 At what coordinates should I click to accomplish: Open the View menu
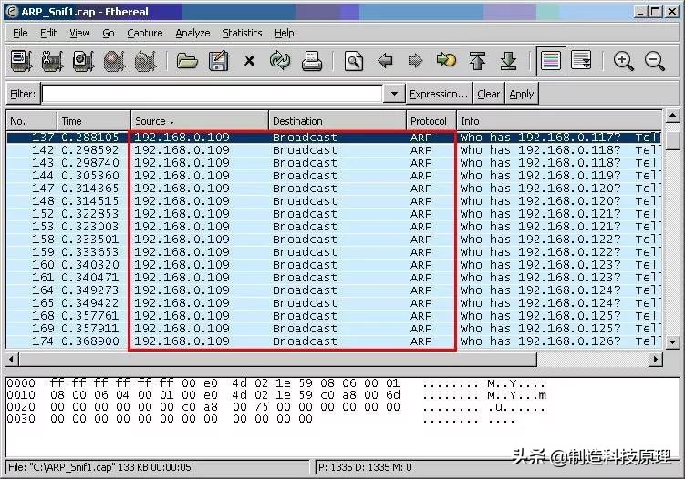pos(79,33)
